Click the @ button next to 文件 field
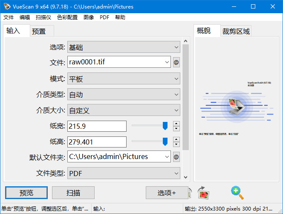This screenshot has width=283, height=214. pos(176,62)
